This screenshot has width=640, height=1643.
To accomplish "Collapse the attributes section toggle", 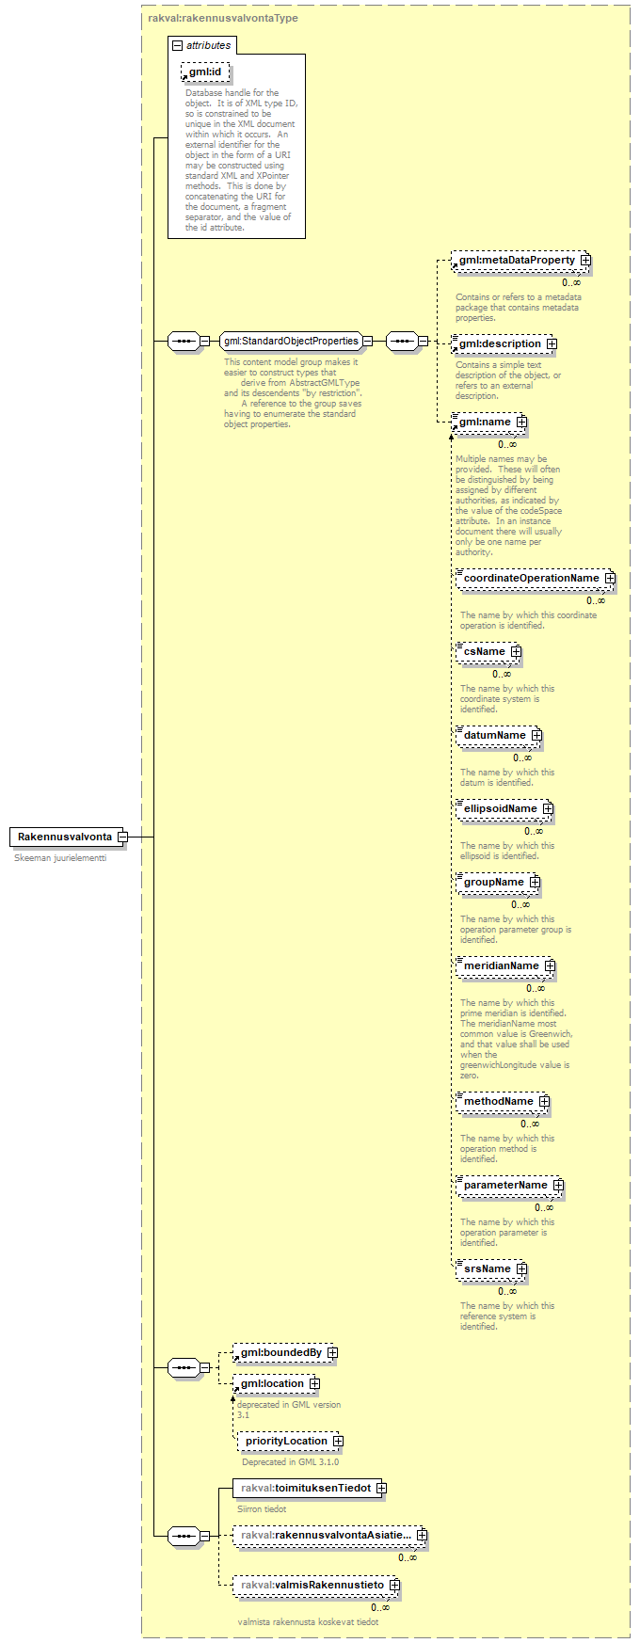I will coord(177,45).
